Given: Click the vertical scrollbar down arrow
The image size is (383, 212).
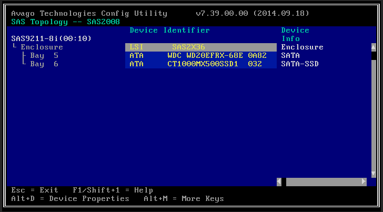Looking at the screenshot, I should click(x=374, y=174).
